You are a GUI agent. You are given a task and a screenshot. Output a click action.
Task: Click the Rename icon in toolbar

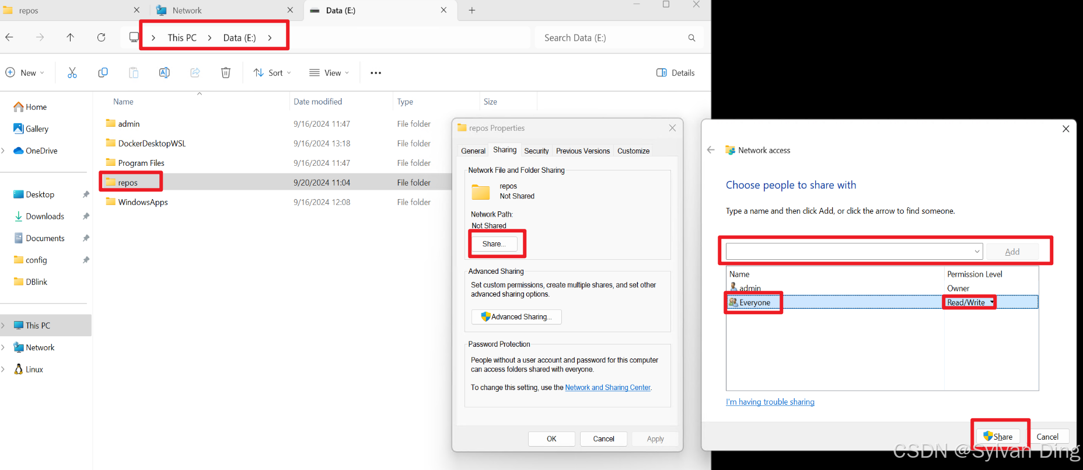[165, 72]
